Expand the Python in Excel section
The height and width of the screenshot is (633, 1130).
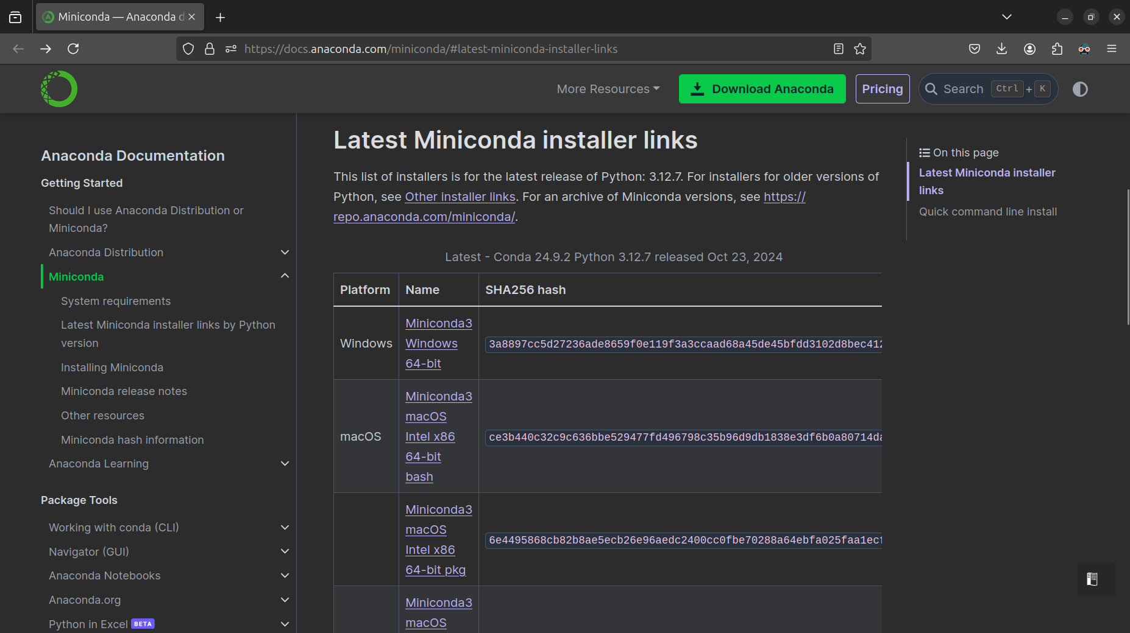point(285,624)
